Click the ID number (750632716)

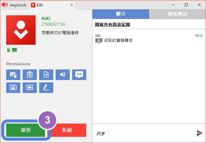coord(53,24)
